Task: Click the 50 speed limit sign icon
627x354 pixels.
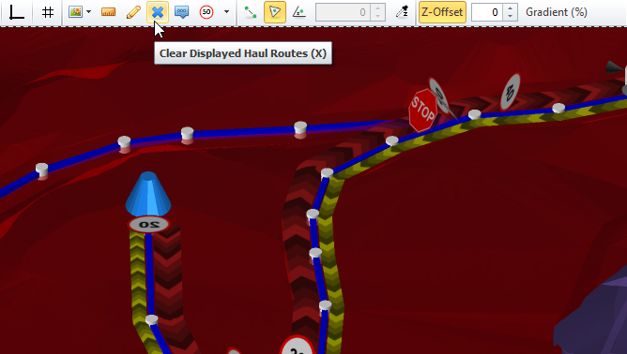Action: 206,12
